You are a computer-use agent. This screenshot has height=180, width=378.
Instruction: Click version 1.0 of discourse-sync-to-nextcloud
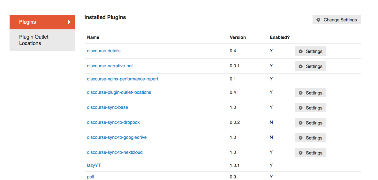coord(233,152)
